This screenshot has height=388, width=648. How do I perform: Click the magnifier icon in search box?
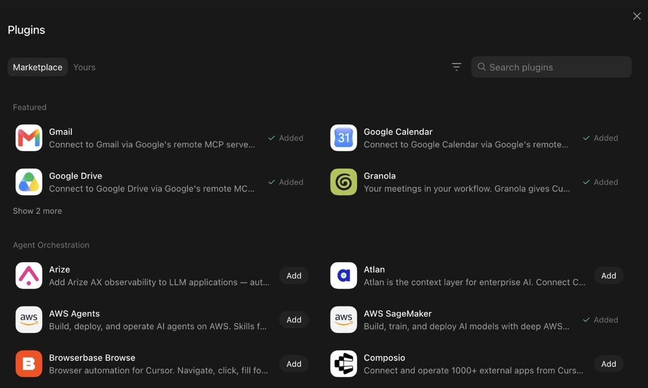[482, 67]
